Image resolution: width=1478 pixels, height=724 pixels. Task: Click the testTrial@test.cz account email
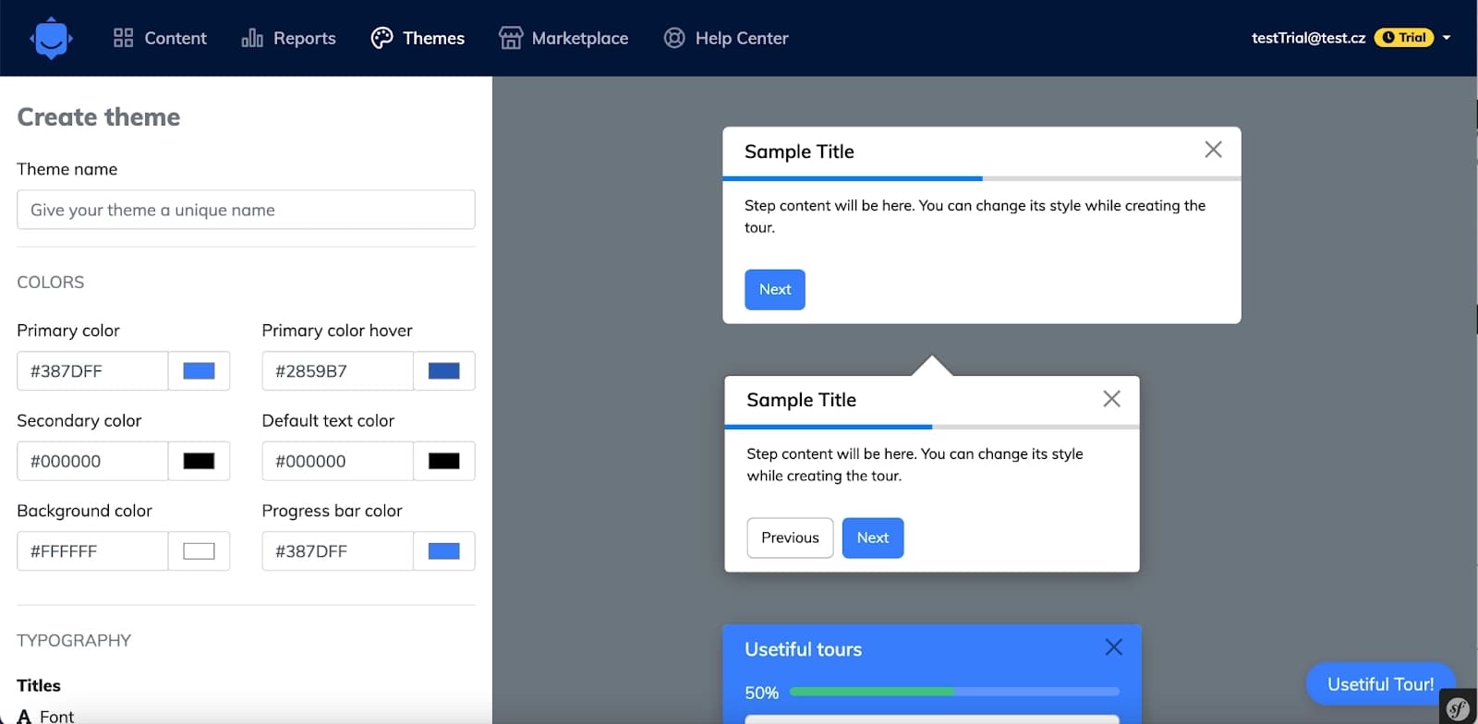click(x=1308, y=38)
